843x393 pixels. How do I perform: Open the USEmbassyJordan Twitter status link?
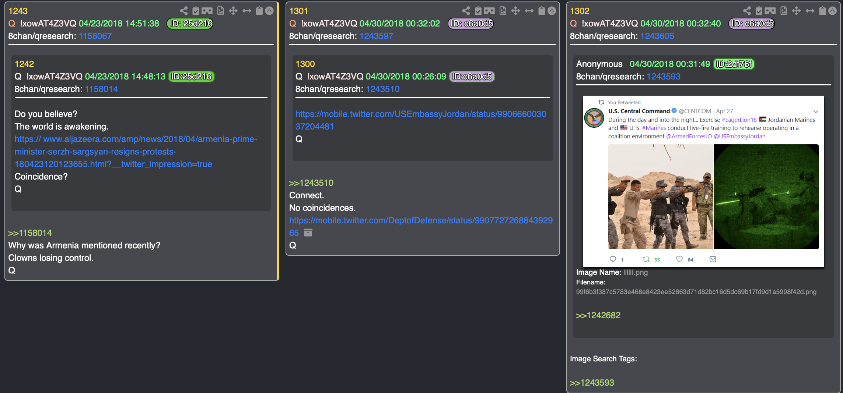pos(421,120)
